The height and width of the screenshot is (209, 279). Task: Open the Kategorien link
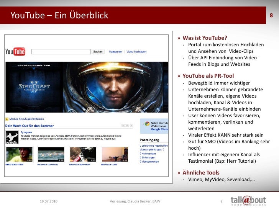coord(115,52)
